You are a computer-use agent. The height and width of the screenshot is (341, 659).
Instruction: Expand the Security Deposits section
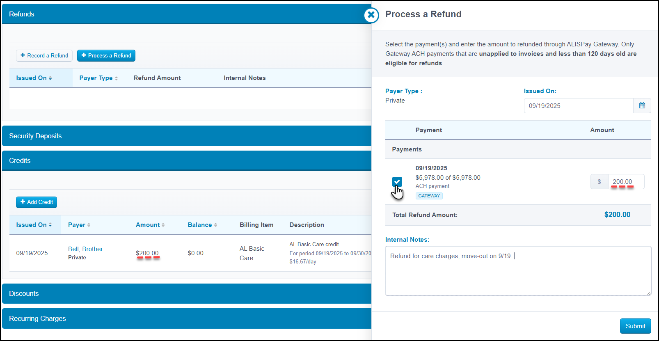[187, 136]
